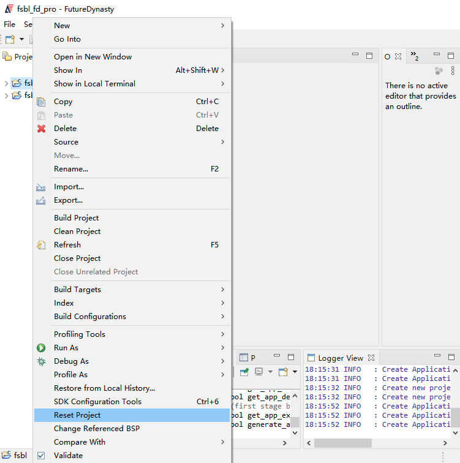
Task: Click the Copy icon in the context menu
Action: click(41, 102)
